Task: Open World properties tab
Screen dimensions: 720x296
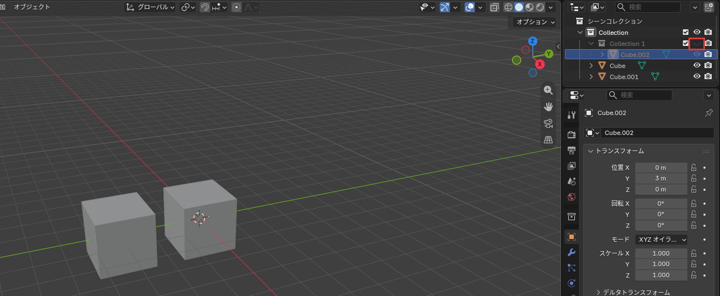Action: [572, 196]
